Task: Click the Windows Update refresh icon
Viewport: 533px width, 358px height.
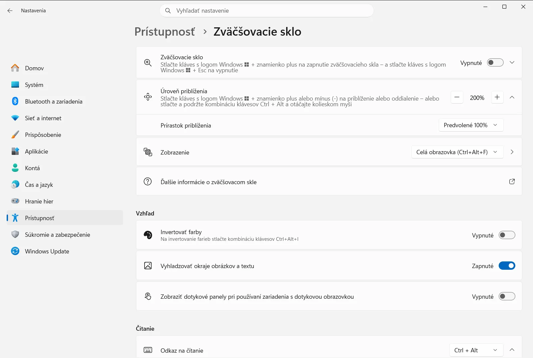Action: (x=15, y=251)
